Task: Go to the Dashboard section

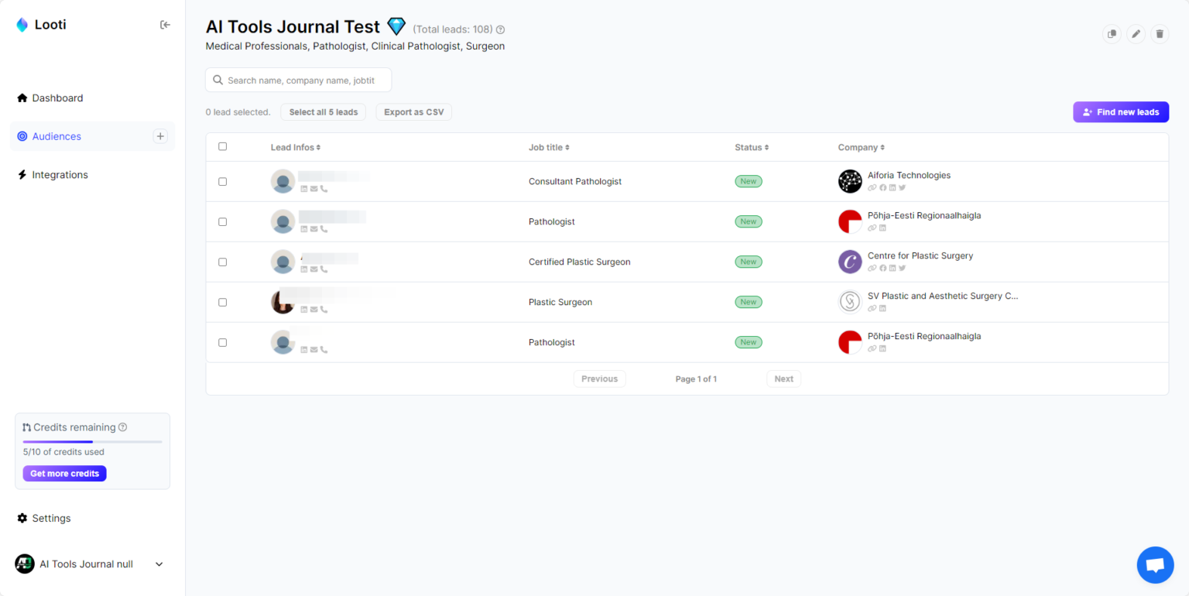Action: (x=57, y=98)
